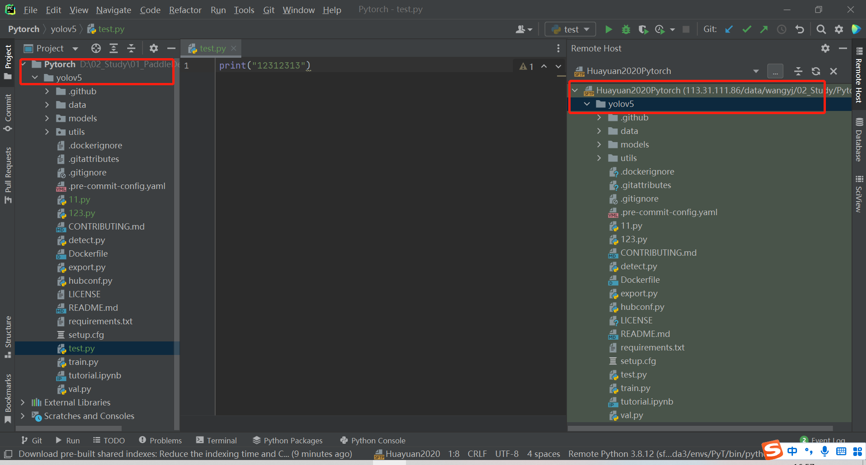Open the test run configuration dropdown
Screen dimensions: 866x465
[571, 29]
